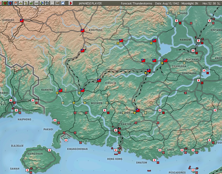
Task: Click the orange flag toolbar icon
Action: [x=16, y=3]
